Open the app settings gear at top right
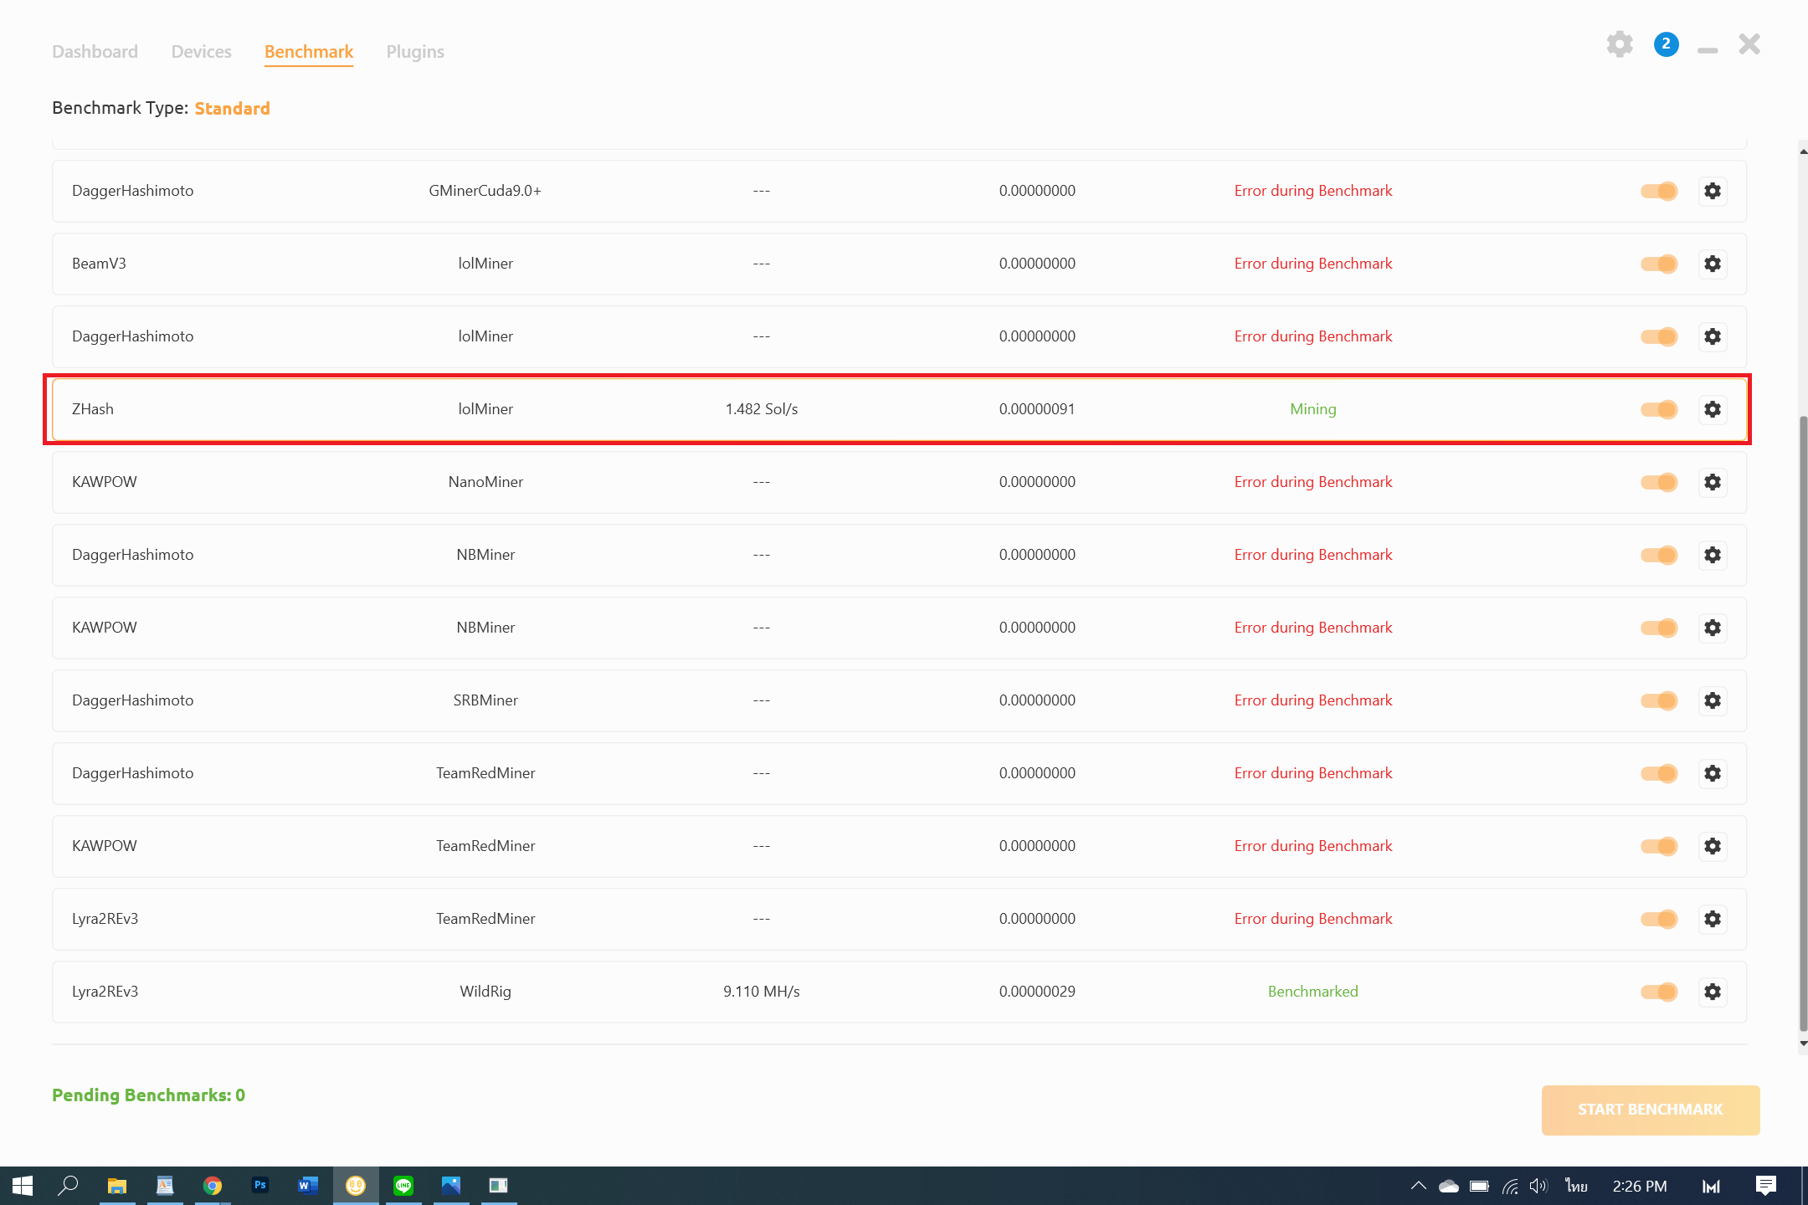Image resolution: width=1808 pixels, height=1205 pixels. point(1620,44)
